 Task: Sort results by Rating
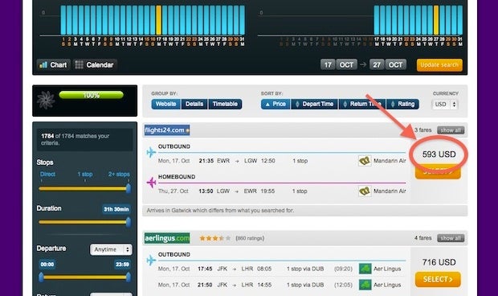tap(402, 104)
